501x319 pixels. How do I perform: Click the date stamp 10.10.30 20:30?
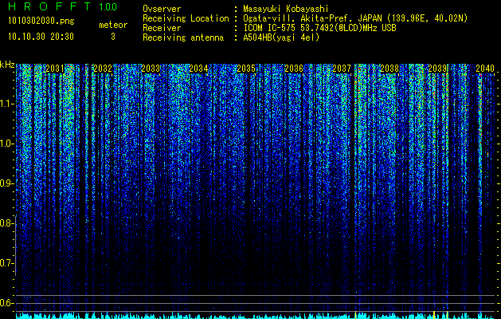tap(41, 37)
